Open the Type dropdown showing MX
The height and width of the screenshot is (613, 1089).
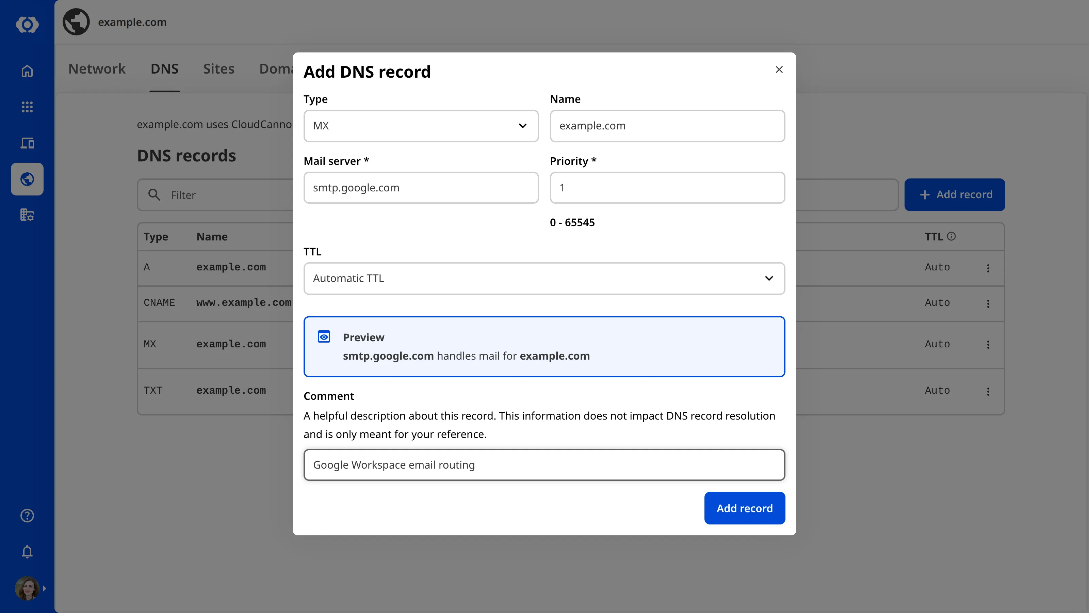(x=421, y=126)
